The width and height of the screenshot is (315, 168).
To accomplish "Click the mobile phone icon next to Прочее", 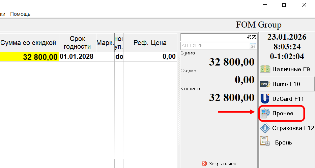I will click(x=265, y=113).
